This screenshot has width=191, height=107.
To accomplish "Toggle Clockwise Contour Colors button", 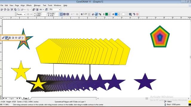I will tap(96, 14).
